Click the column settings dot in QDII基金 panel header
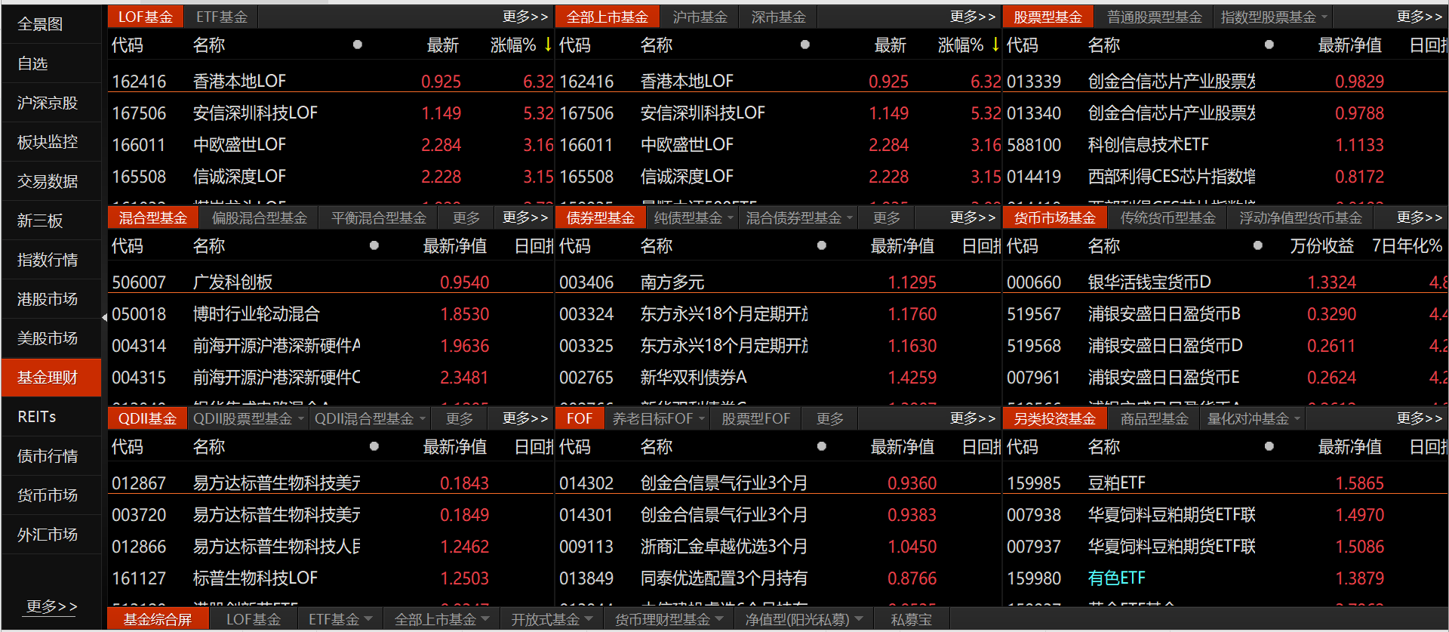The image size is (1449, 632). [x=374, y=446]
